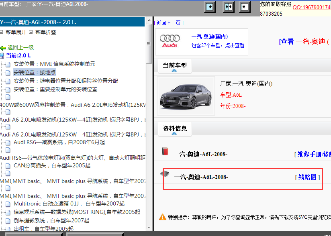Click the expand-right panel arrow button
The height and width of the screenshot is (236, 331).
click(210, 7)
